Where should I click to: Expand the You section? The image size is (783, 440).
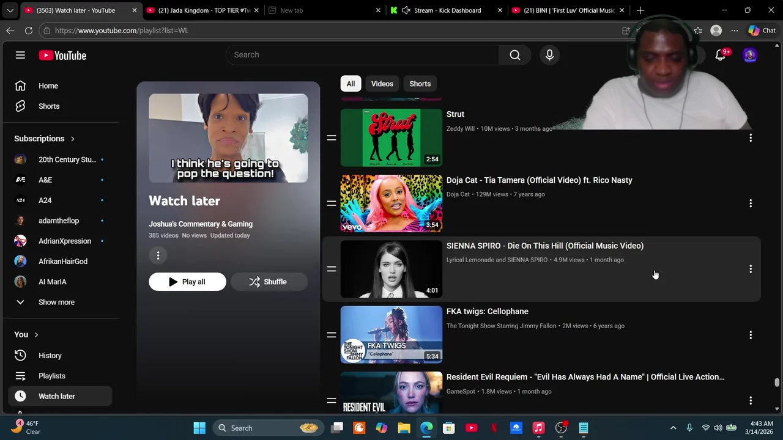point(26,334)
